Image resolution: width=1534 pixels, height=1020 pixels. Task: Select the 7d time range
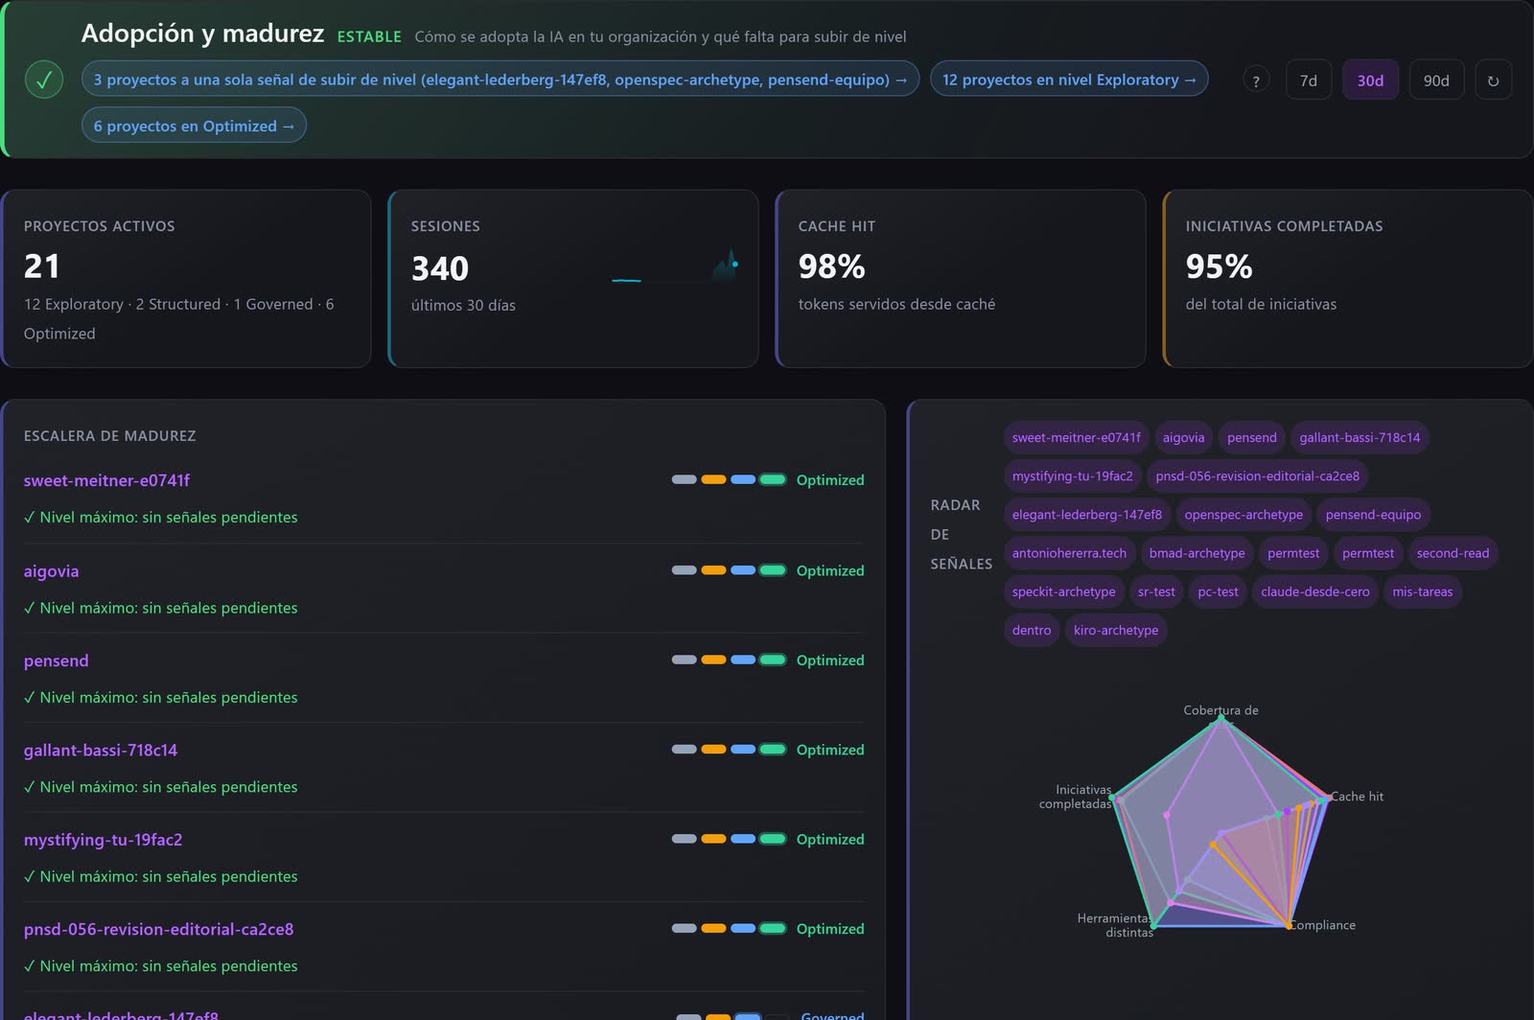1309,81
